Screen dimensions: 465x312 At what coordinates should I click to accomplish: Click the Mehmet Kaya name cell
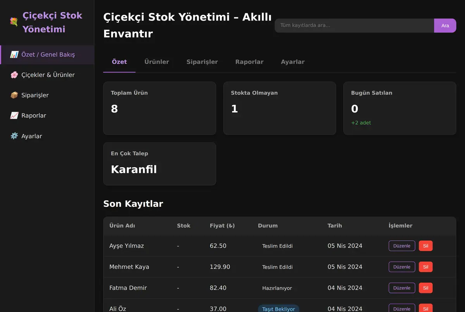pos(129,267)
